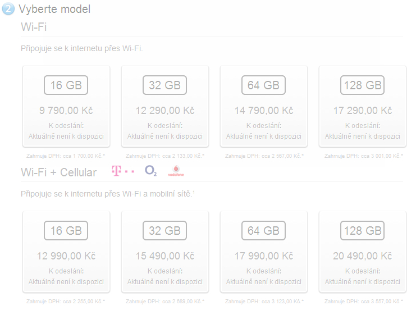Image resolution: width=416 pixels, height=310 pixels.
Task: Click the 9 790,00 Kč price
Action: (66, 111)
